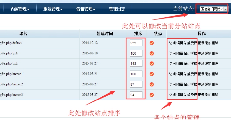Toggle status icon for yx1 site row
The height and width of the screenshot is (120, 231).
coord(152,53)
